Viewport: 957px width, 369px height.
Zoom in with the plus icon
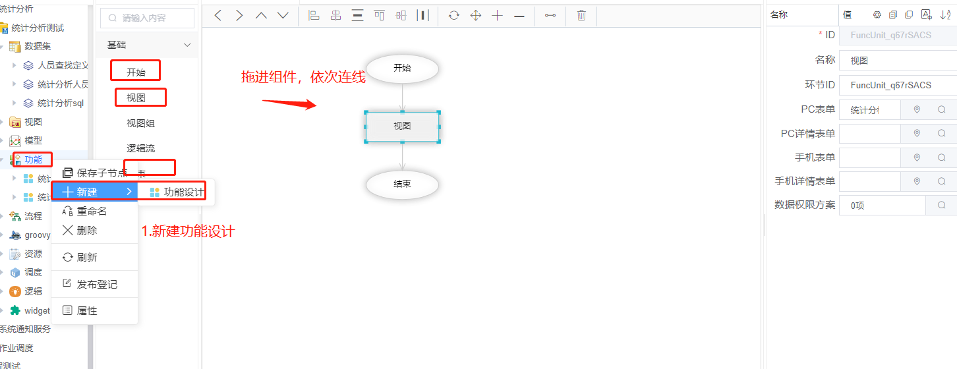pyautogui.click(x=497, y=16)
